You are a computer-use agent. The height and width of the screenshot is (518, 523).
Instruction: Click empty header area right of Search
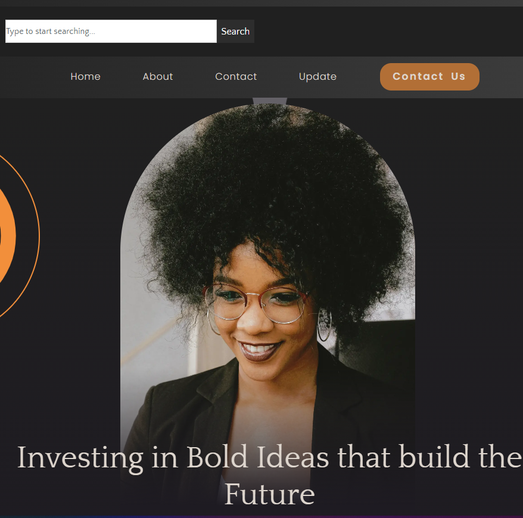pos(388,32)
